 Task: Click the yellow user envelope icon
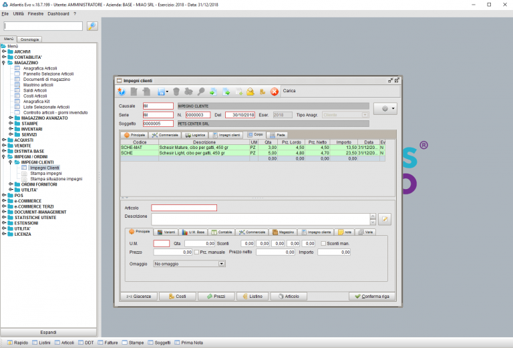pyautogui.click(x=250, y=92)
